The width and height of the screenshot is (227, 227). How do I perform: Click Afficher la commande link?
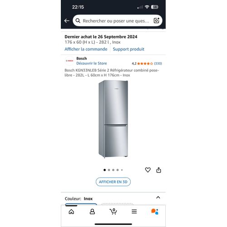point(86,49)
